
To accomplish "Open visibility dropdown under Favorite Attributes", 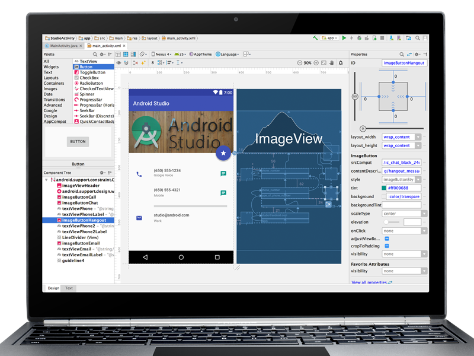I will click(424, 271).
